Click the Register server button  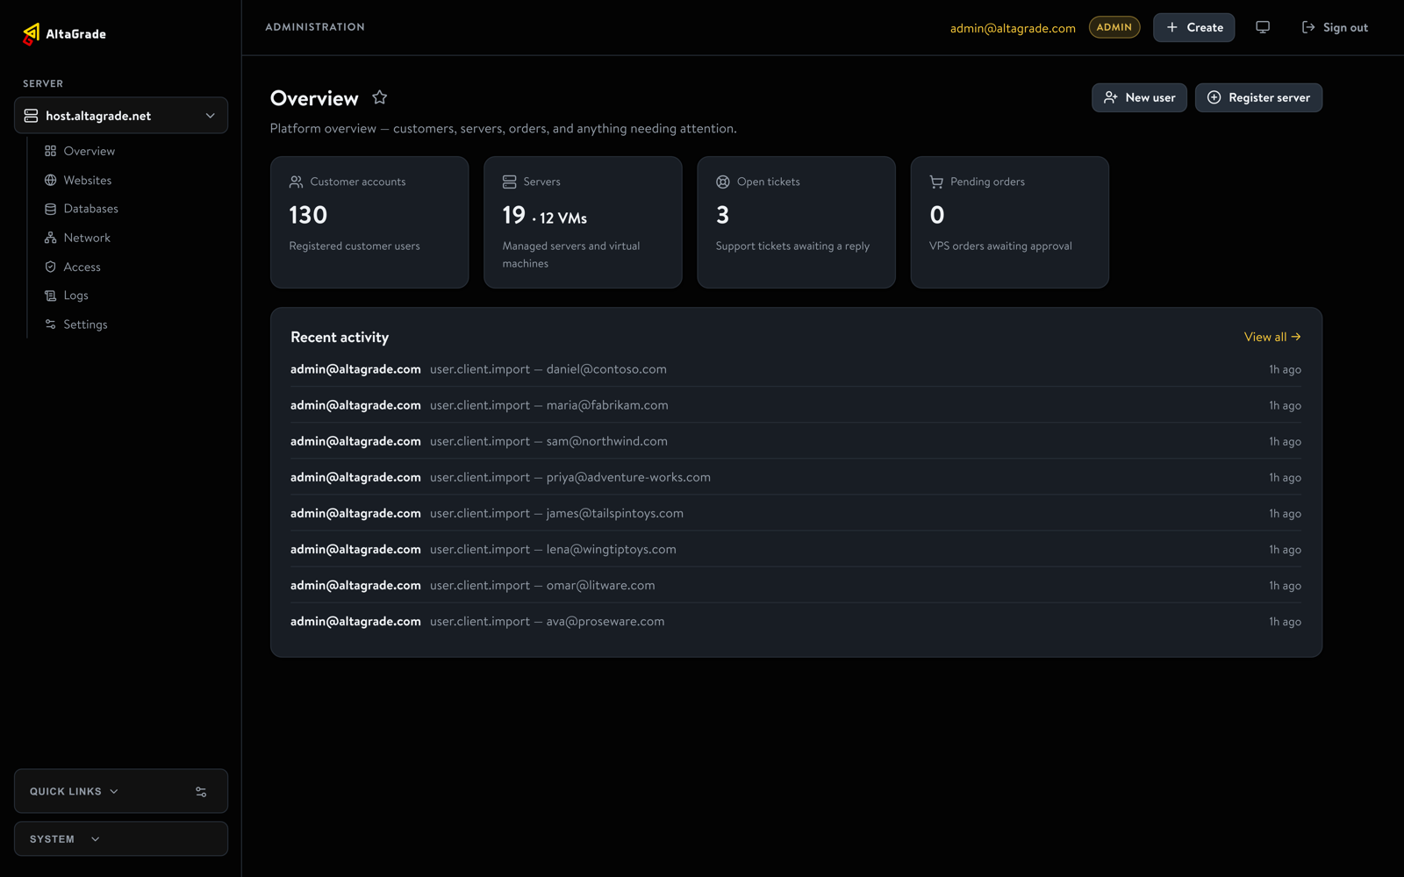(x=1258, y=97)
